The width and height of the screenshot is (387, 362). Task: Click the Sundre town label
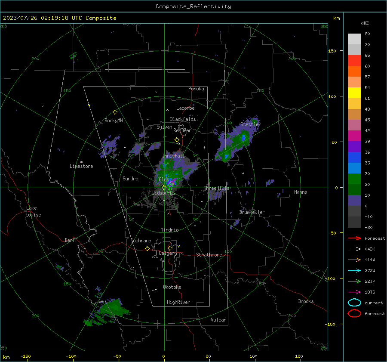click(130, 178)
